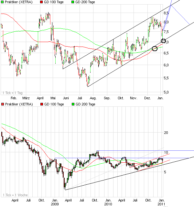Screen dimensions: 194x207
Task: Click the 6,5 price label
Action: [x=166, y=53]
